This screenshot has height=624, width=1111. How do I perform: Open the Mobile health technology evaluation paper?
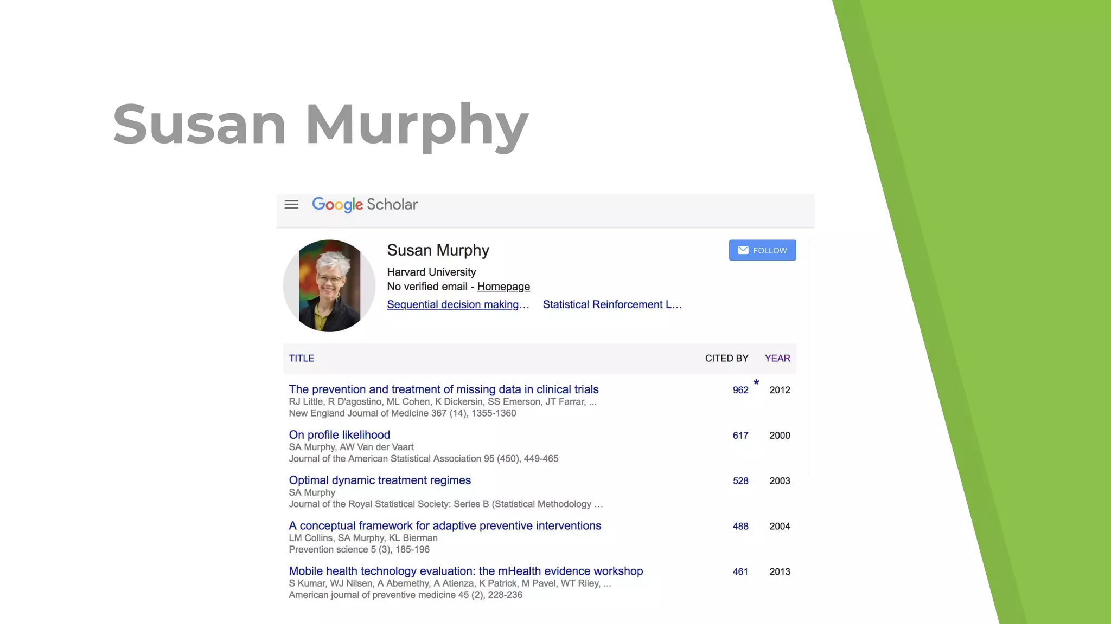pos(465,571)
